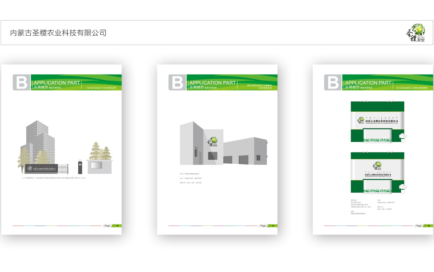This screenshot has width=434, height=272.
Task: Click the 圣稷农业 logo in the top-right header
Action: tap(416, 33)
